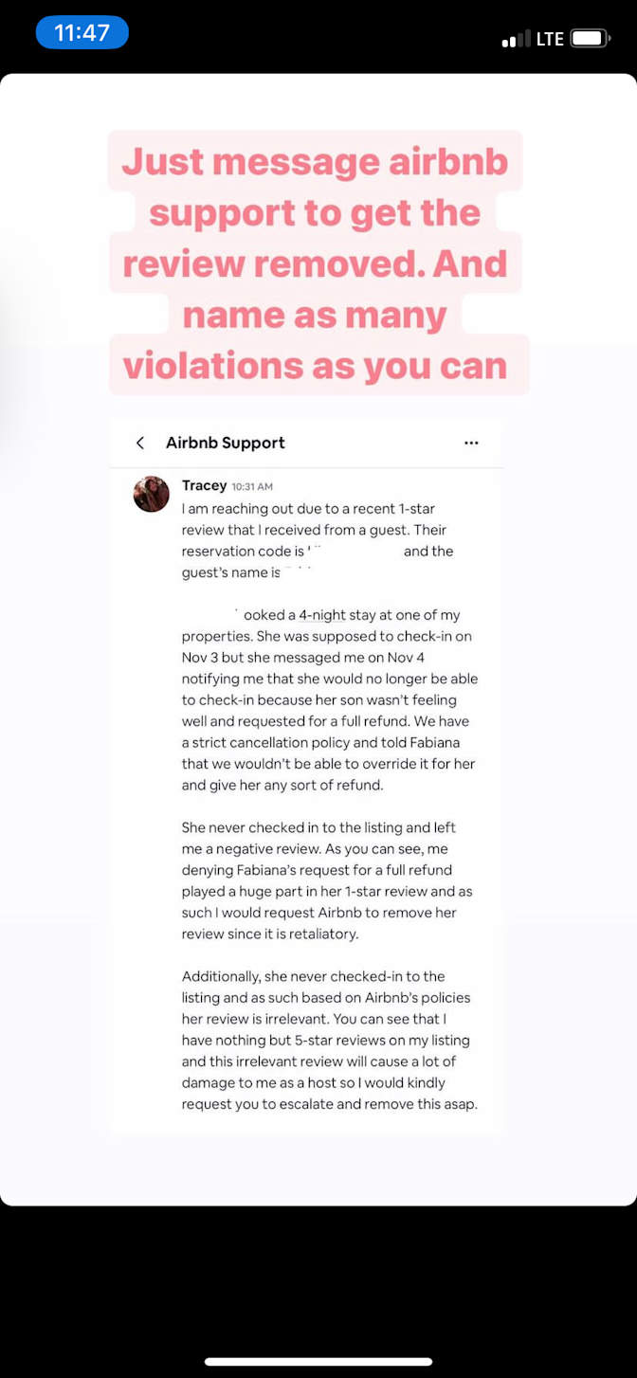Tap the pink "violations as you can" line
This screenshot has width=637, height=1378.
click(315, 365)
